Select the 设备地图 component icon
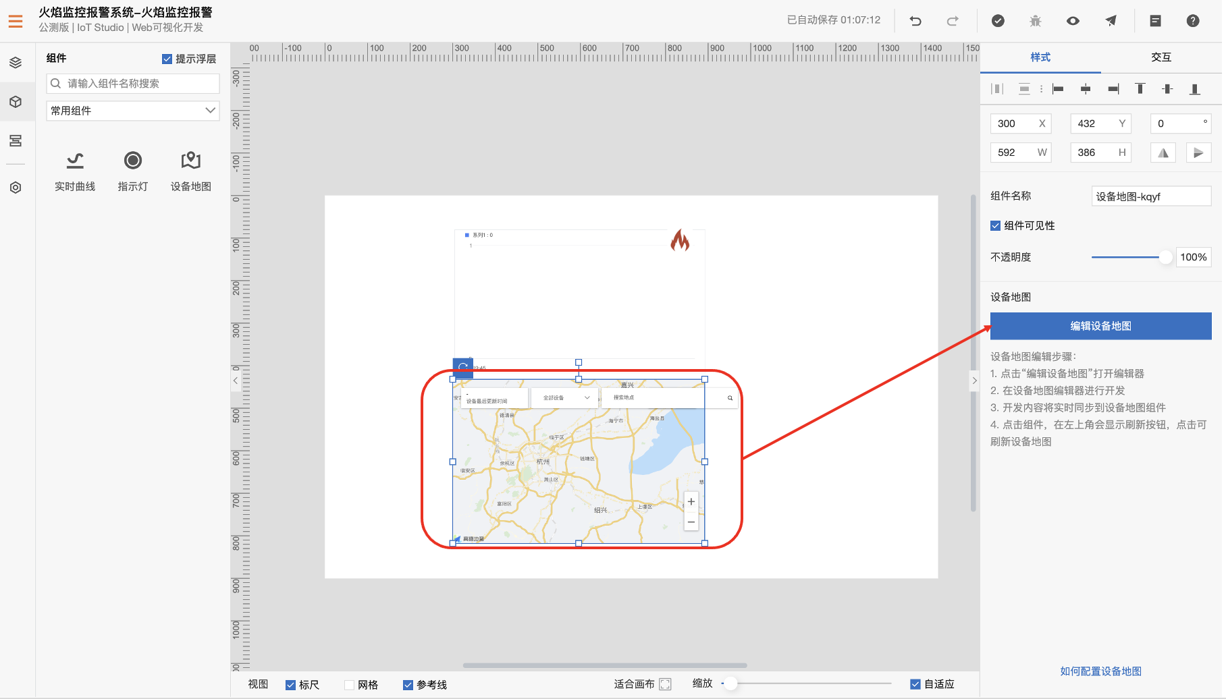The image size is (1226, 699). tap(191, 161)
